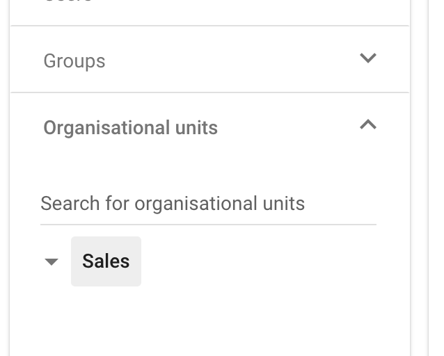Click the Sales label in the tree
Image resolution: width=444 pixels, height=356 pixels.
click(x=106, y=261)
